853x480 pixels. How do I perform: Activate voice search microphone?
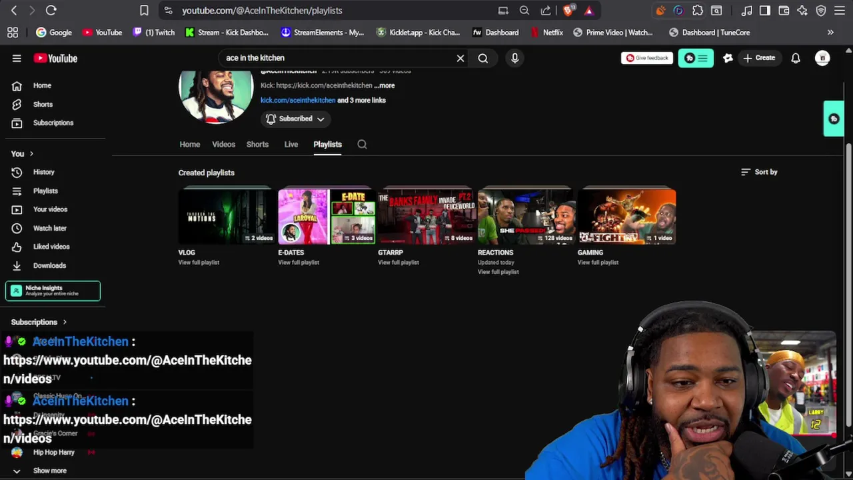tap(514, 58)
